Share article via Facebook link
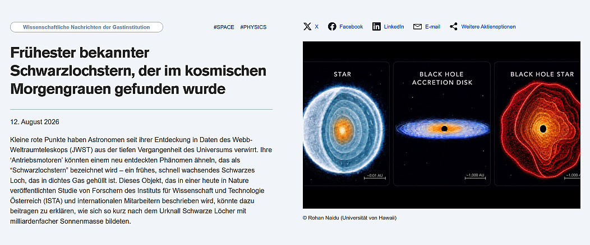The height and width of the screenshot is (245, 590). point(351,27)
